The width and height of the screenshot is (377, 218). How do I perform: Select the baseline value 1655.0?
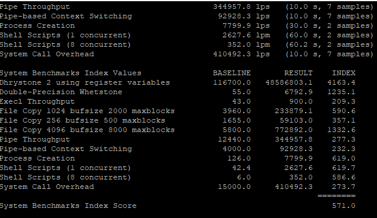236,120
